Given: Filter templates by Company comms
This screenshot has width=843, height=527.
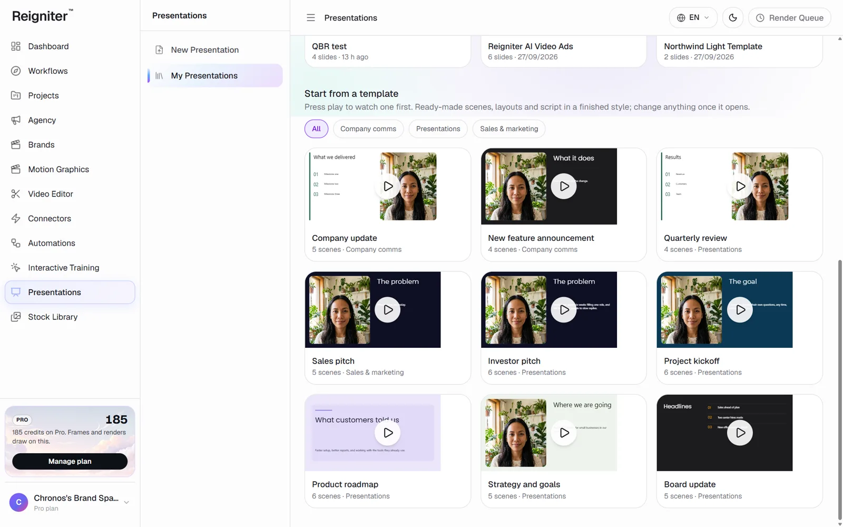Looking at the screenshot, I should coord(368,129).
